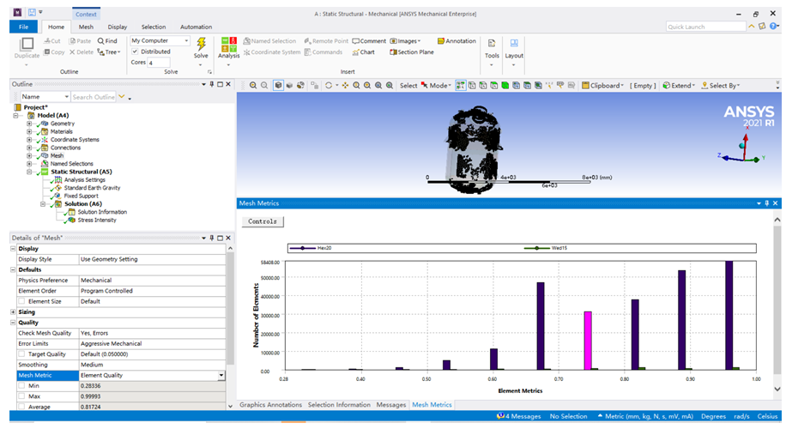Open the Images dropdown
This screenshot has width=786, height=429.
(x=405, y=41)
